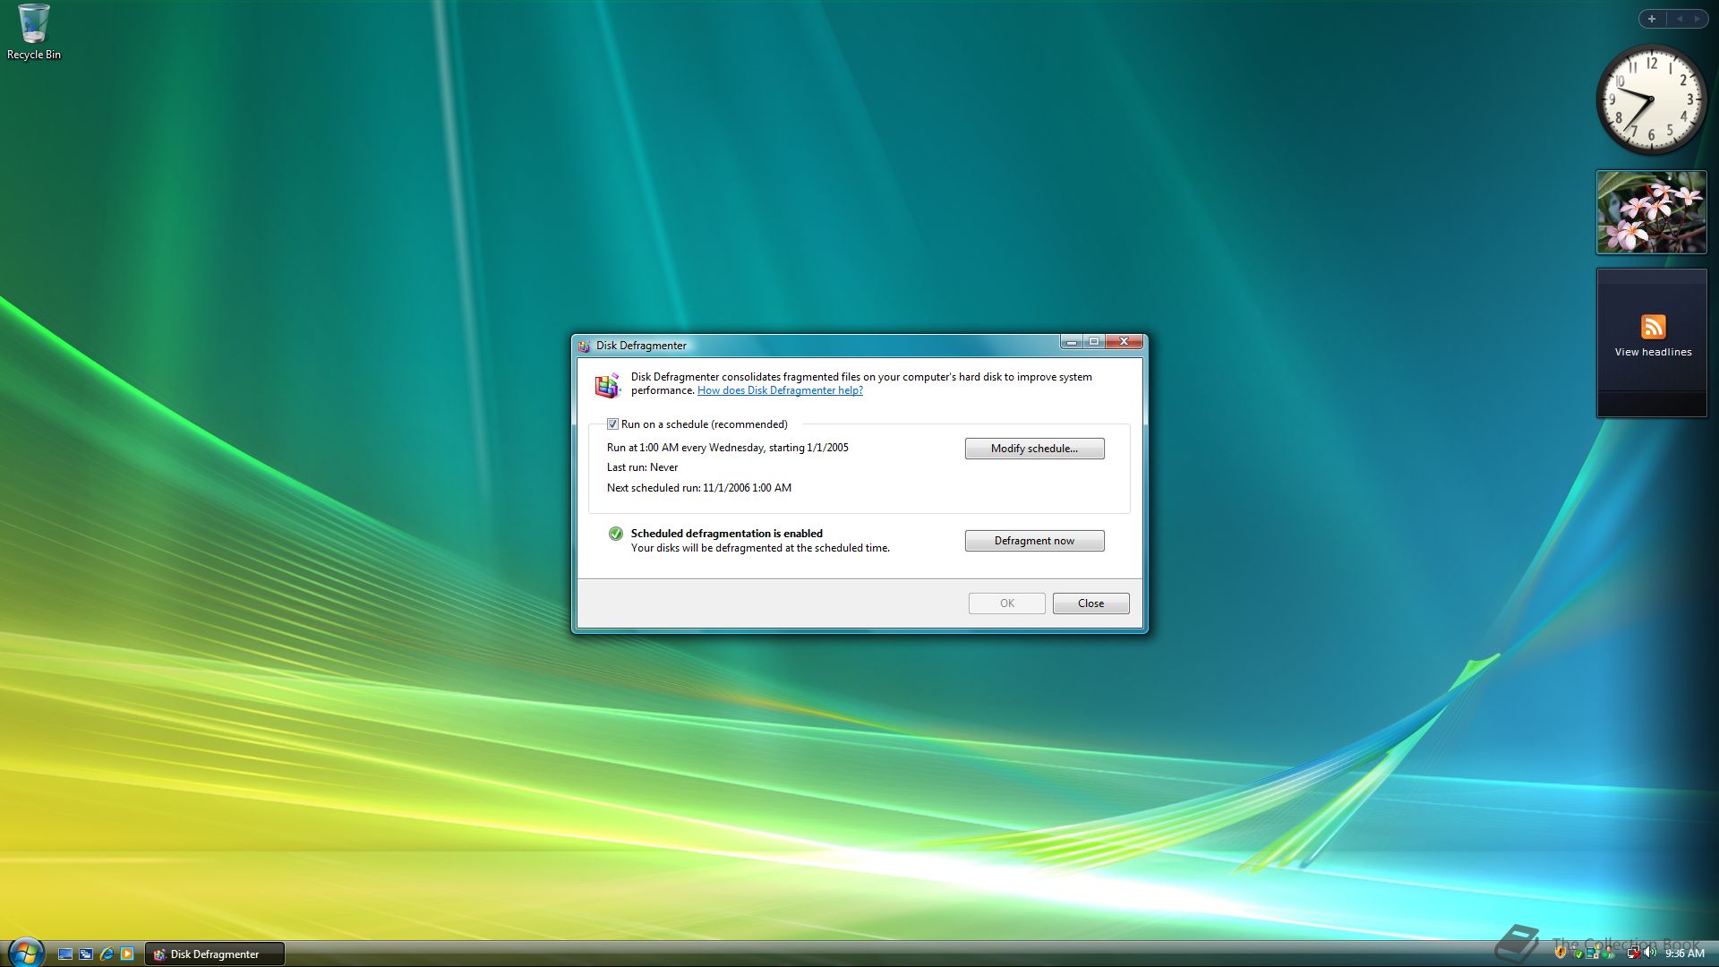Click the green checkmark tray icon

click(x=1578, y=954)
